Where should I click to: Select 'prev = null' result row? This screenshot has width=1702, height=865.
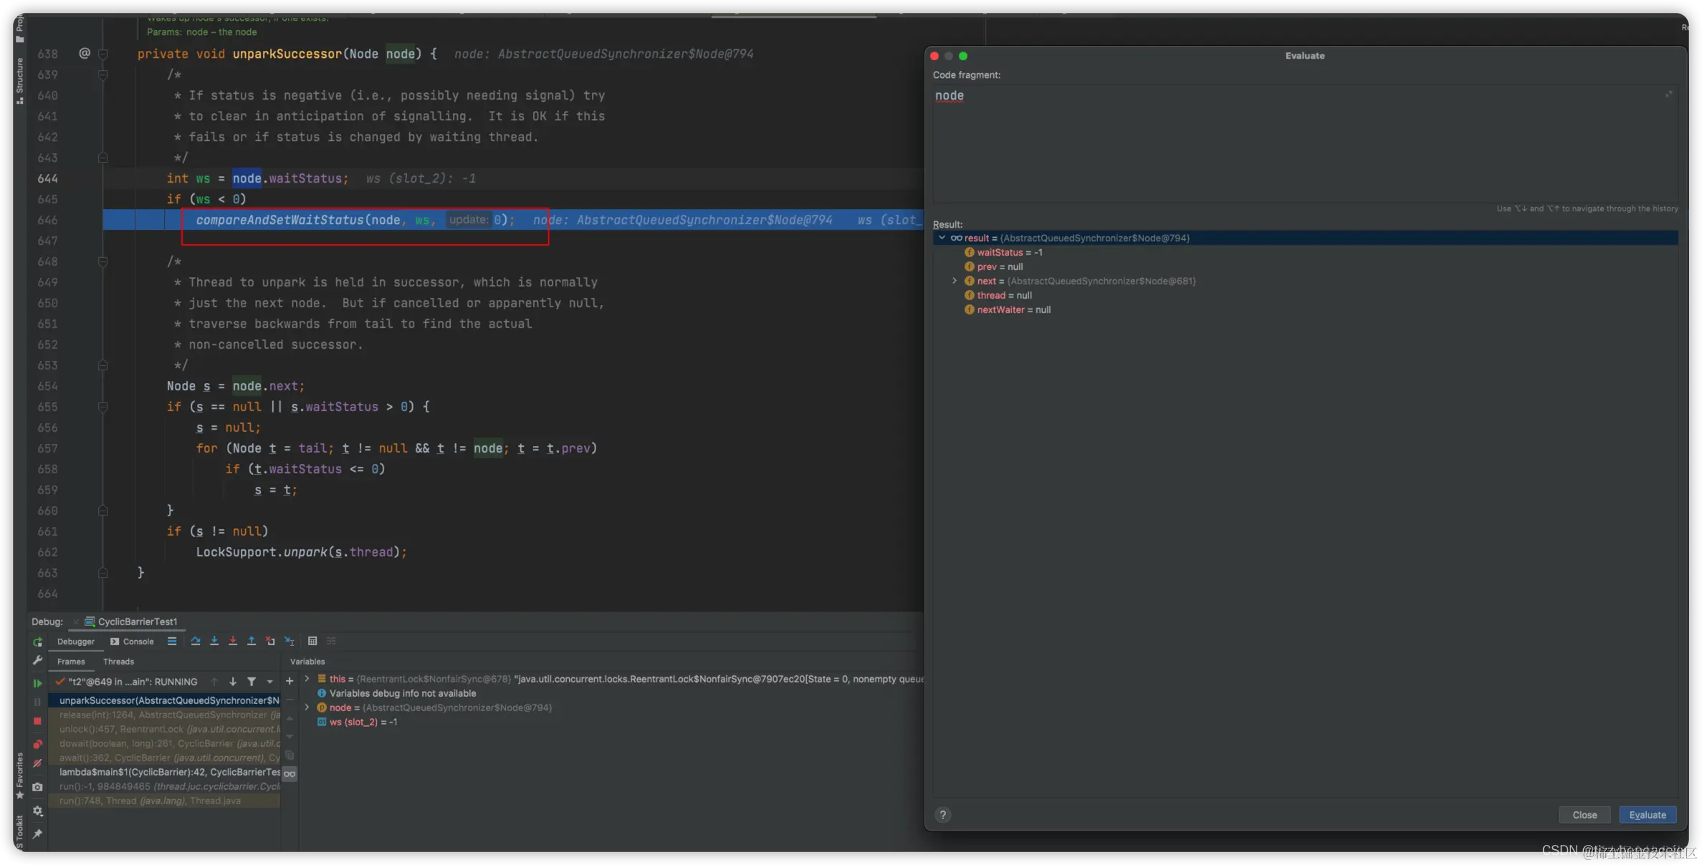[1305, 266]
